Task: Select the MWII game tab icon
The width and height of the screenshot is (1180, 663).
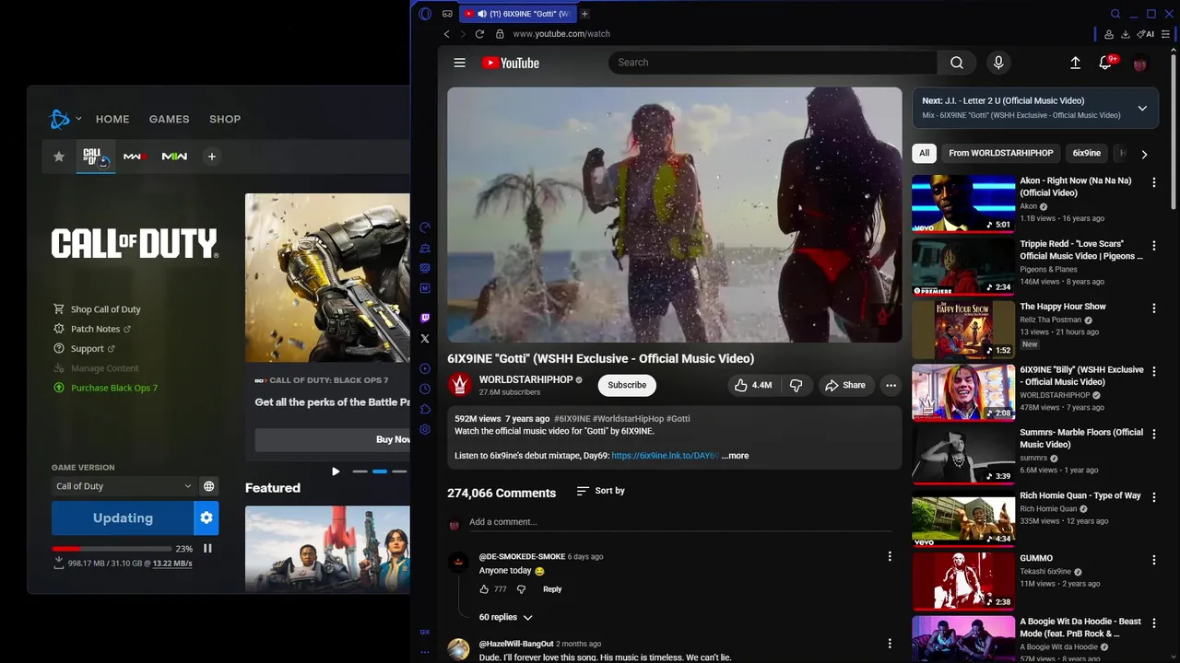Action: (174, 157)
